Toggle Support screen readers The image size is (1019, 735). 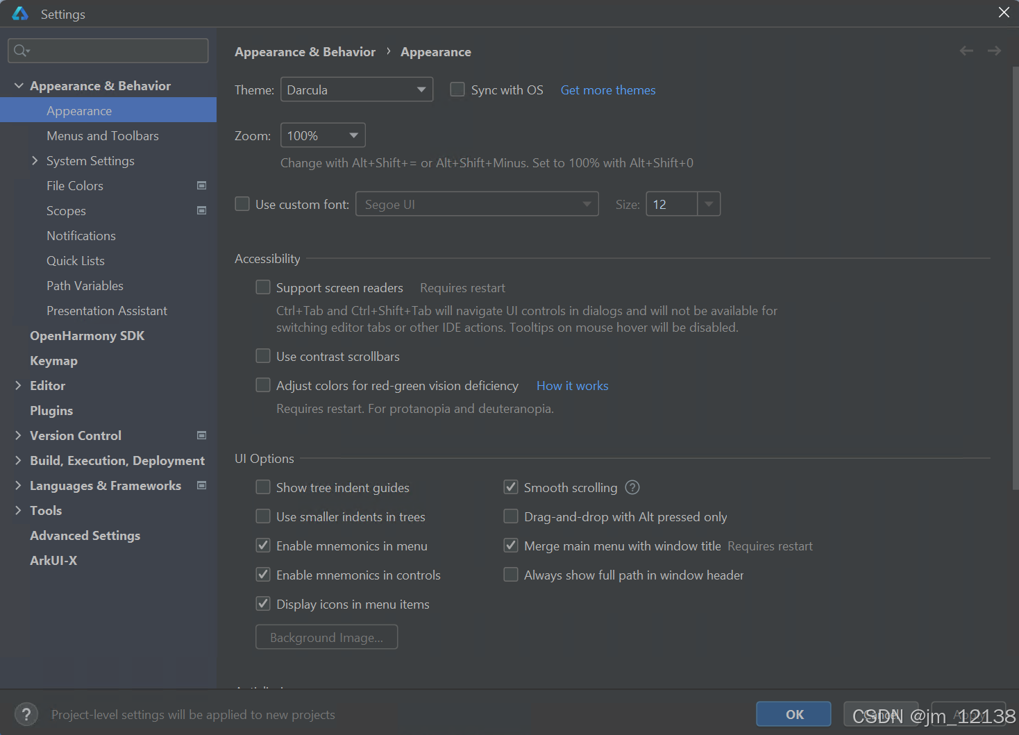(x=263, y=287)
